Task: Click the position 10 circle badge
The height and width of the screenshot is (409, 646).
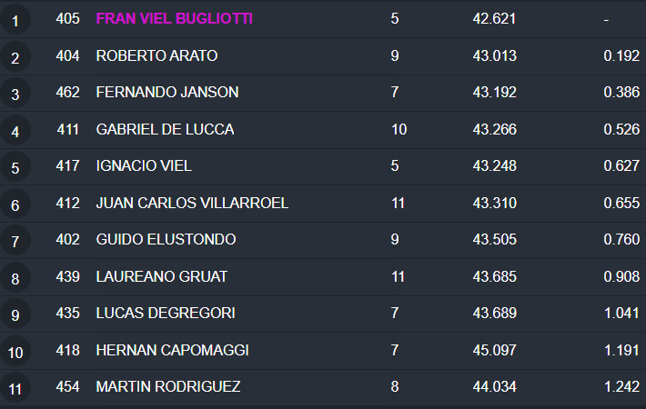Action: pos(15,353)
